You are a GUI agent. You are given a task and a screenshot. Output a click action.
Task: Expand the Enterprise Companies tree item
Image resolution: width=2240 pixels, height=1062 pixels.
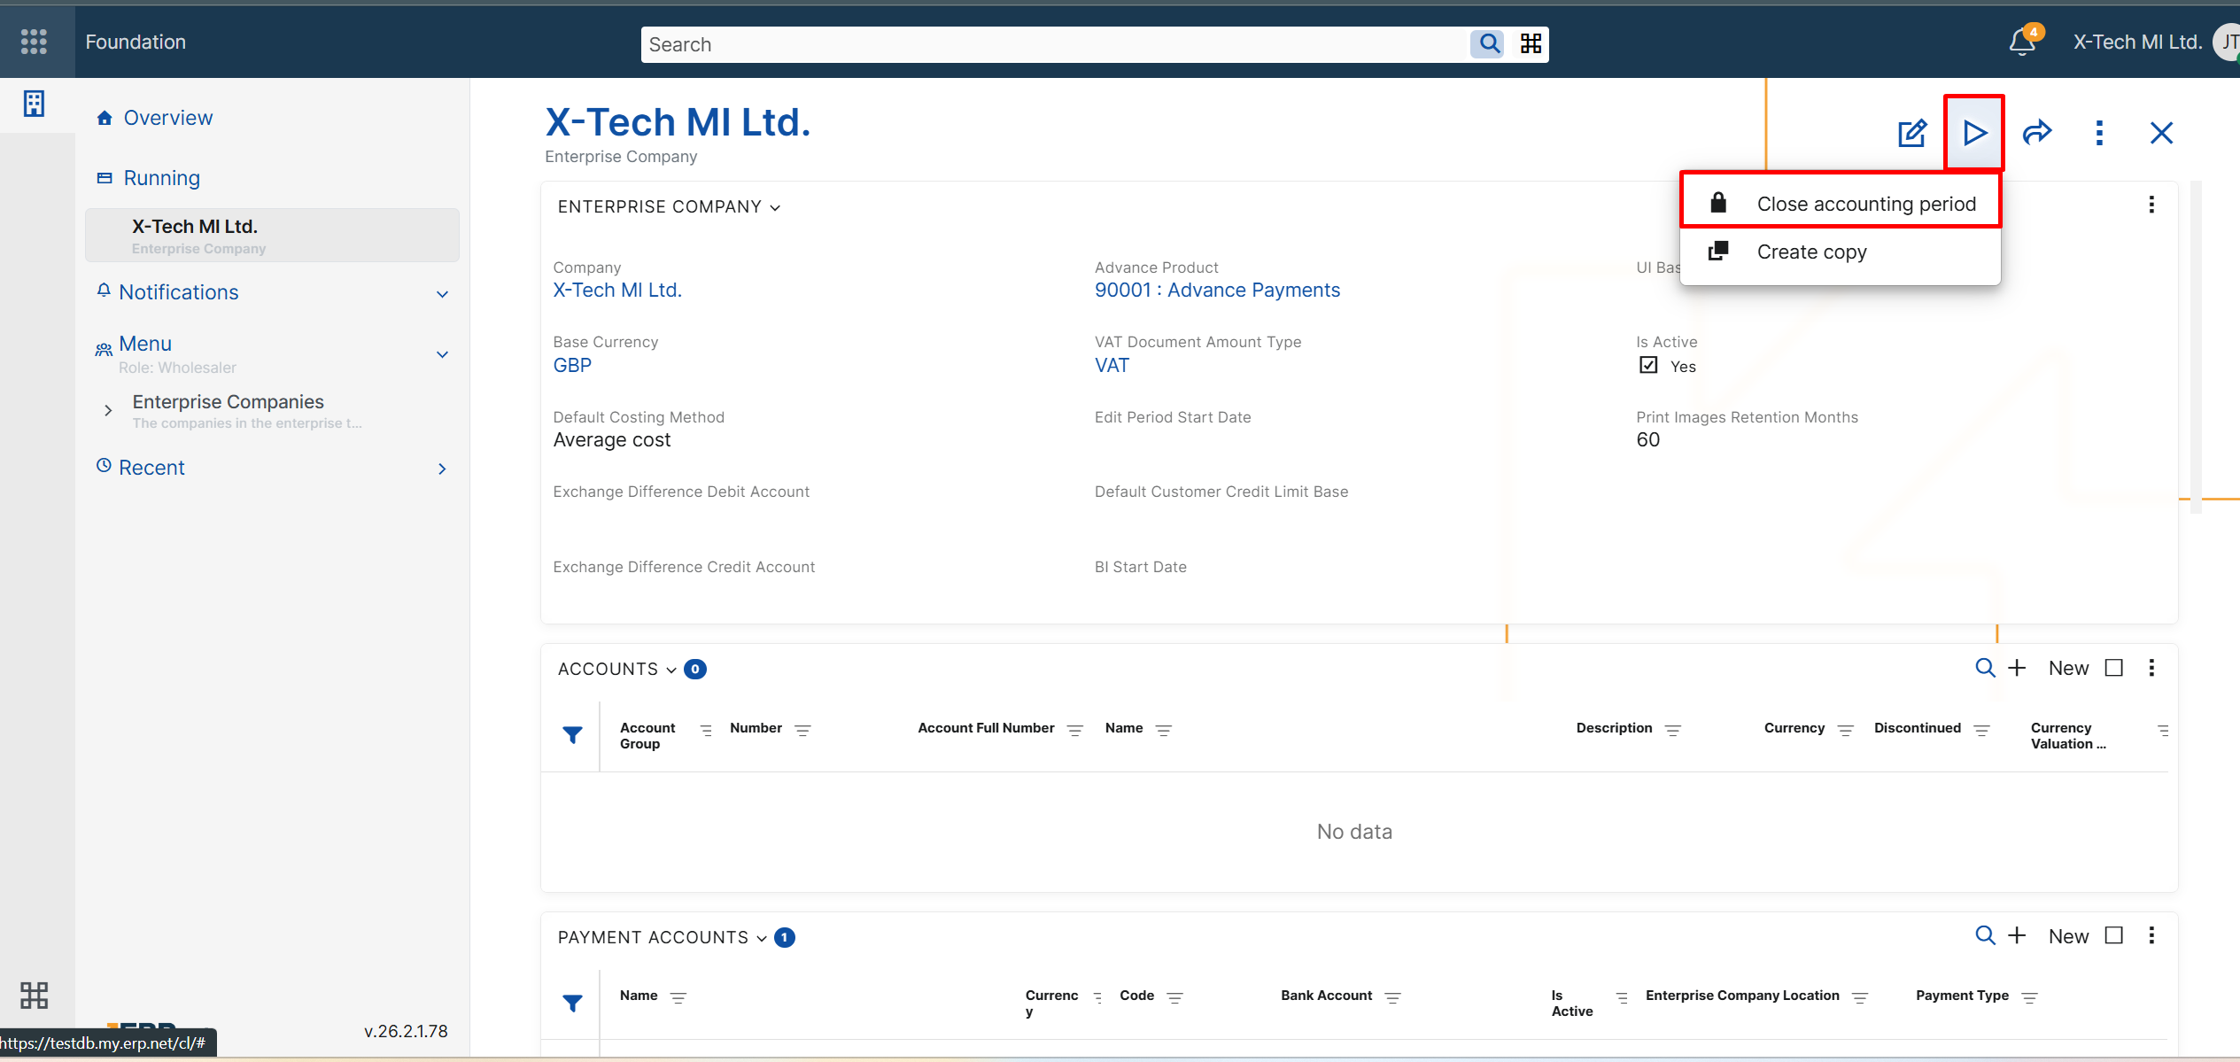point(108,409)
